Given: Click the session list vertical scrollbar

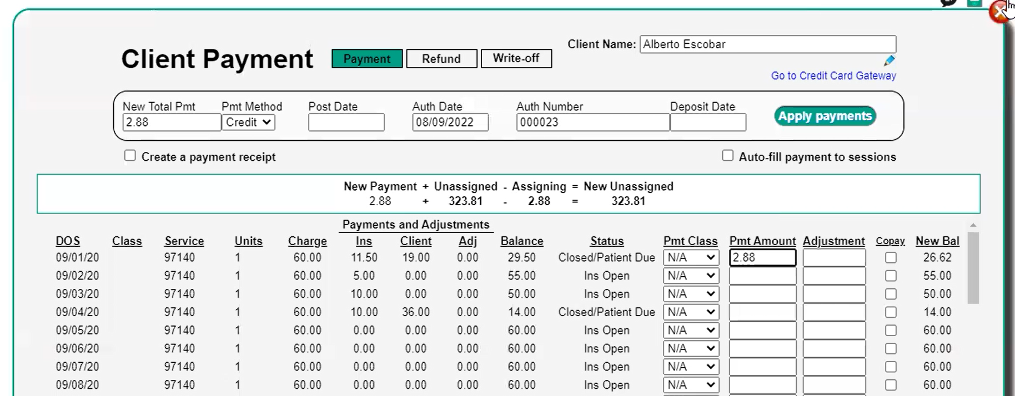Looking at the screenshot, I should (x=973, y=268).
